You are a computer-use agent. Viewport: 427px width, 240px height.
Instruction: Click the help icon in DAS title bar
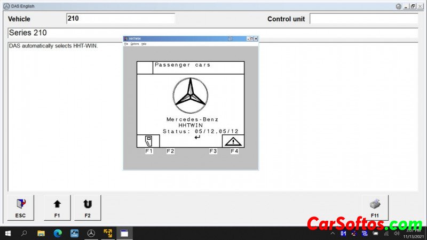tap(398, 6)
